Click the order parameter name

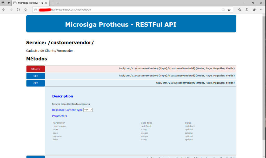pyautogui.click(x=55, y=129)
